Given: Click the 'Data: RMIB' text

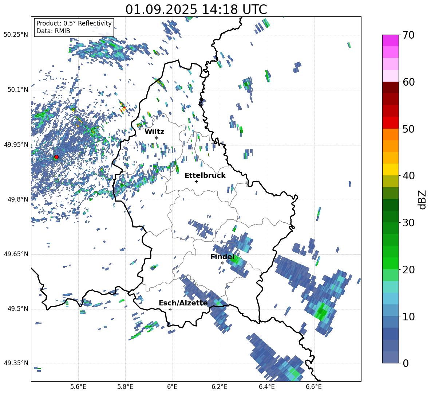Looking at the screenshot, I should click(x=53, y=31).
